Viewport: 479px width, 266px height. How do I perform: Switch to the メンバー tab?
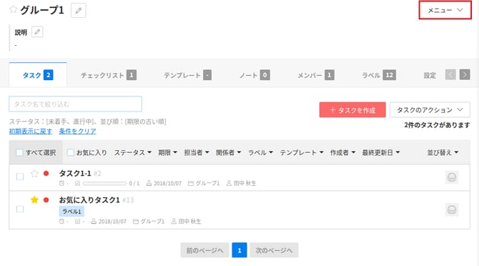(316, 75)
